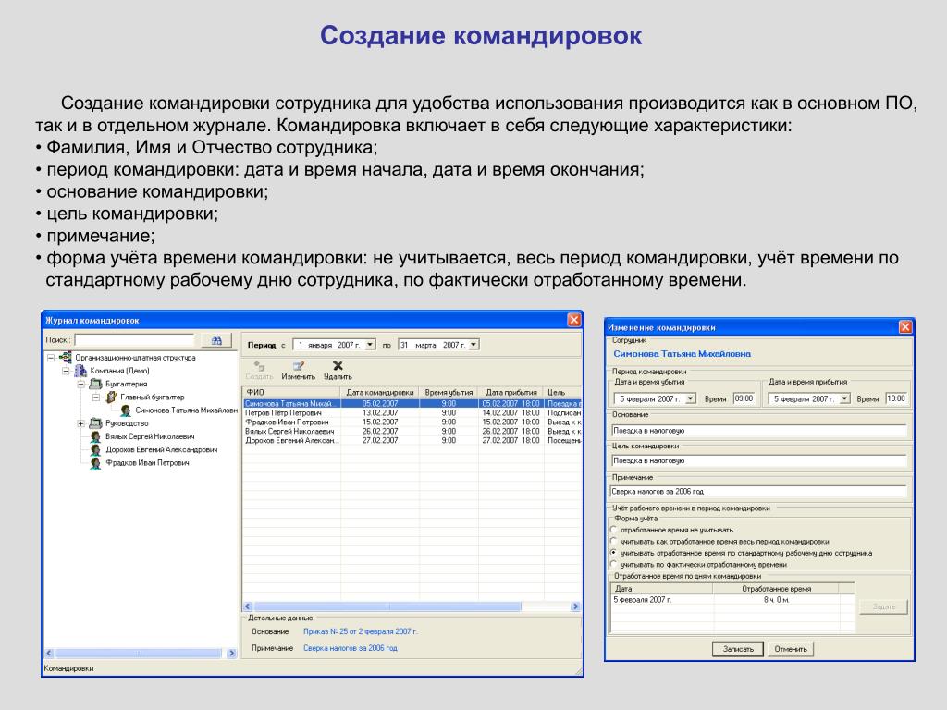Close the Изменение командировки dialog
This screenshot has width=947, height=710.
pos(905,326)
